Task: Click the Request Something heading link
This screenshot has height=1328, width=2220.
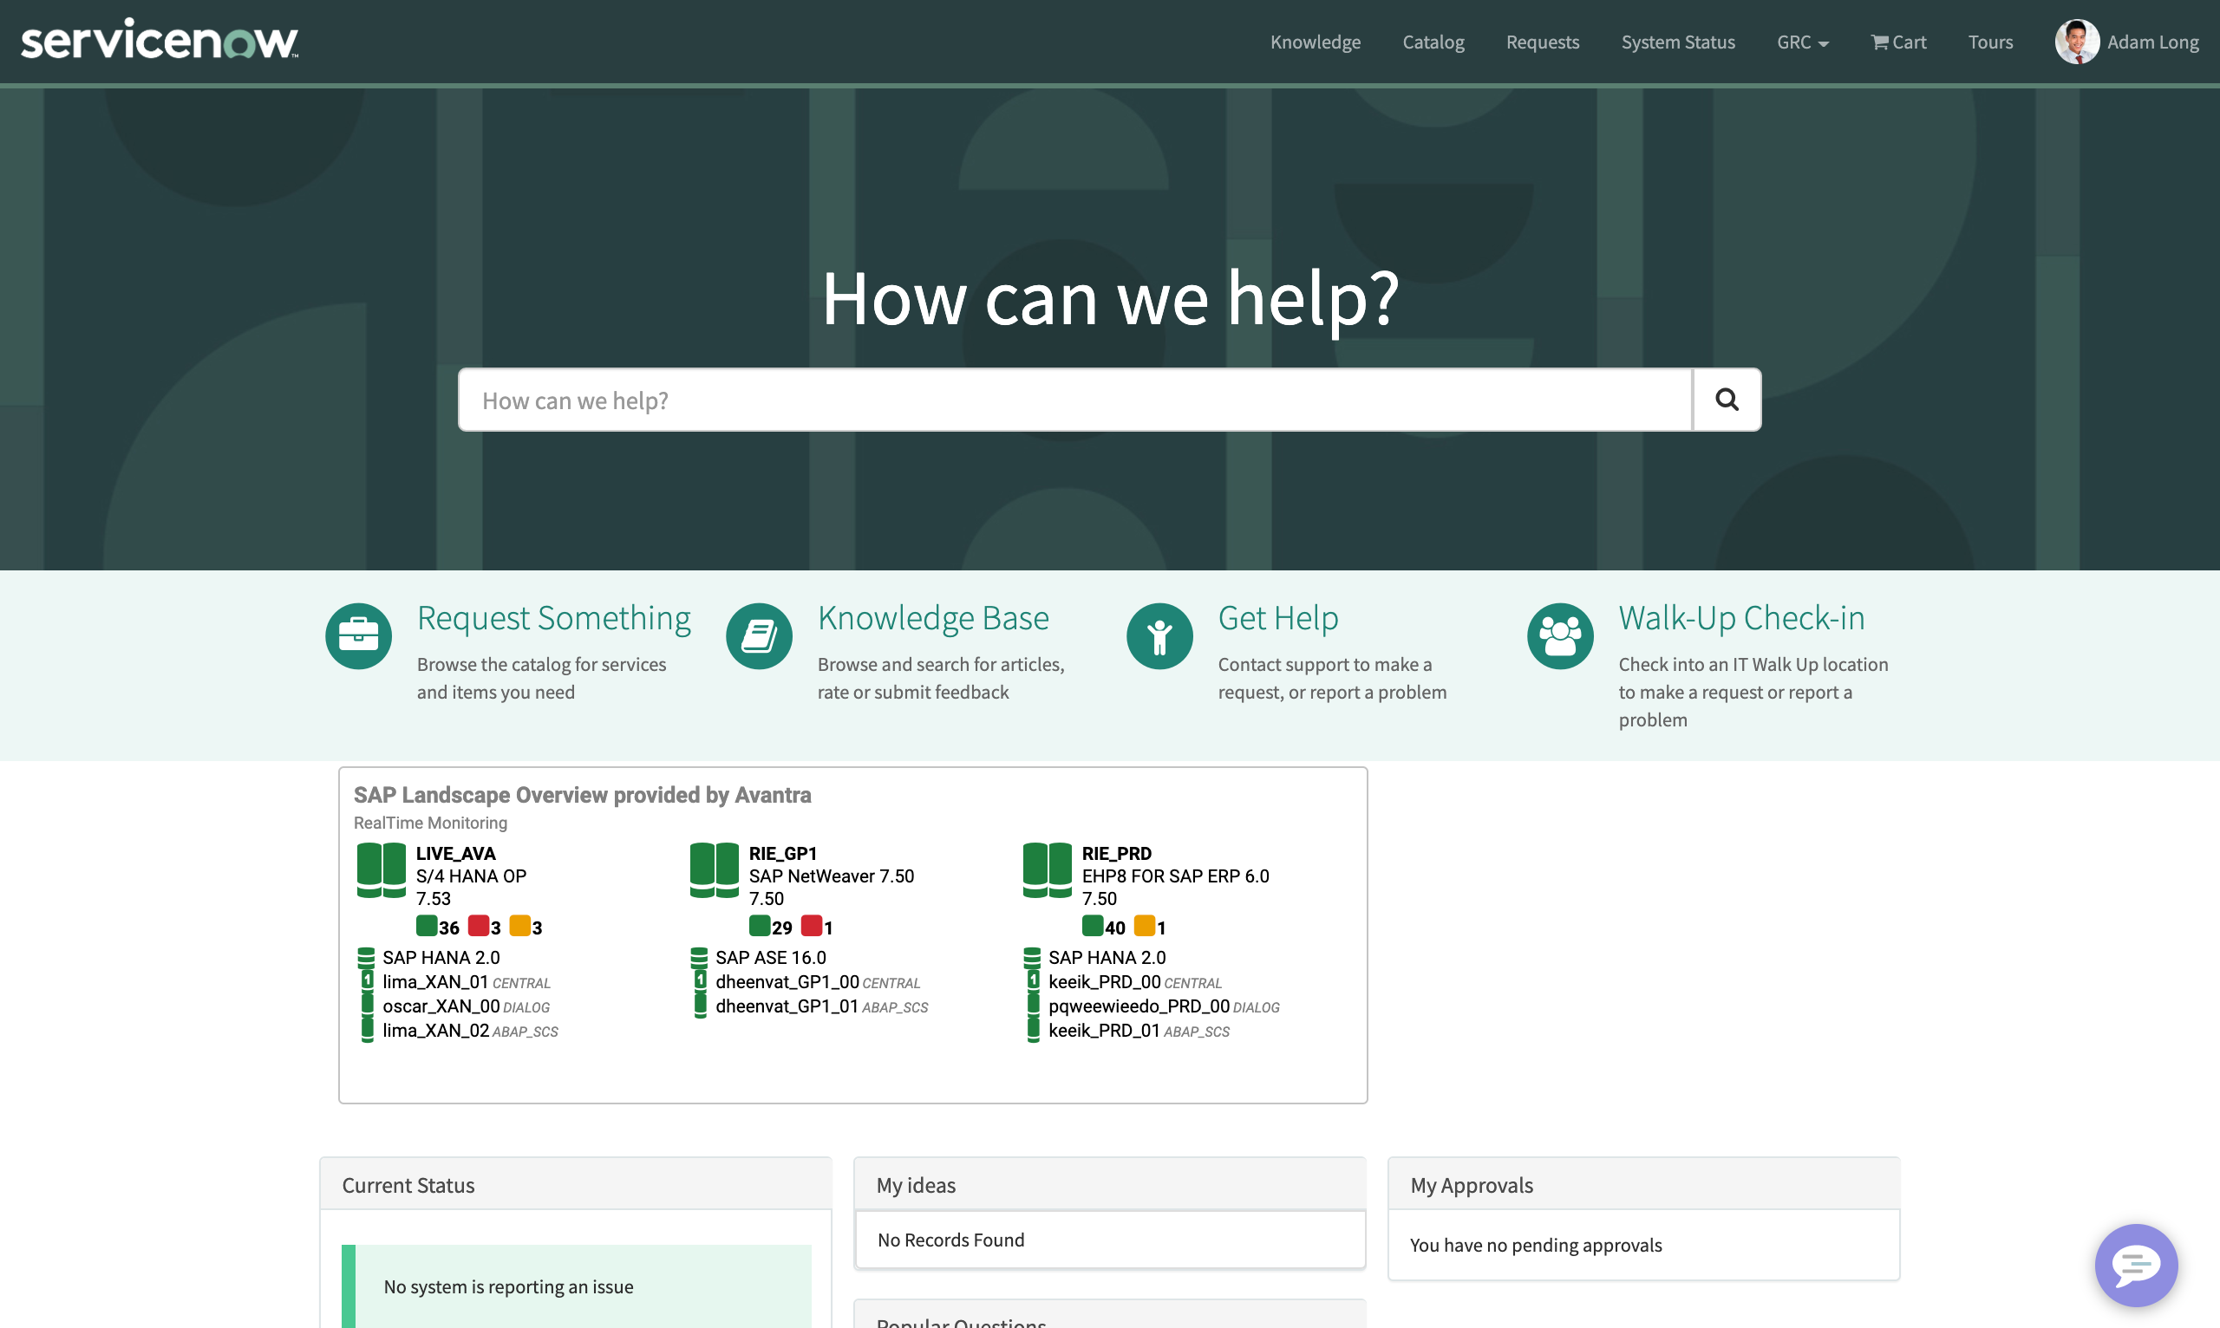Action: tap(553, 617)
